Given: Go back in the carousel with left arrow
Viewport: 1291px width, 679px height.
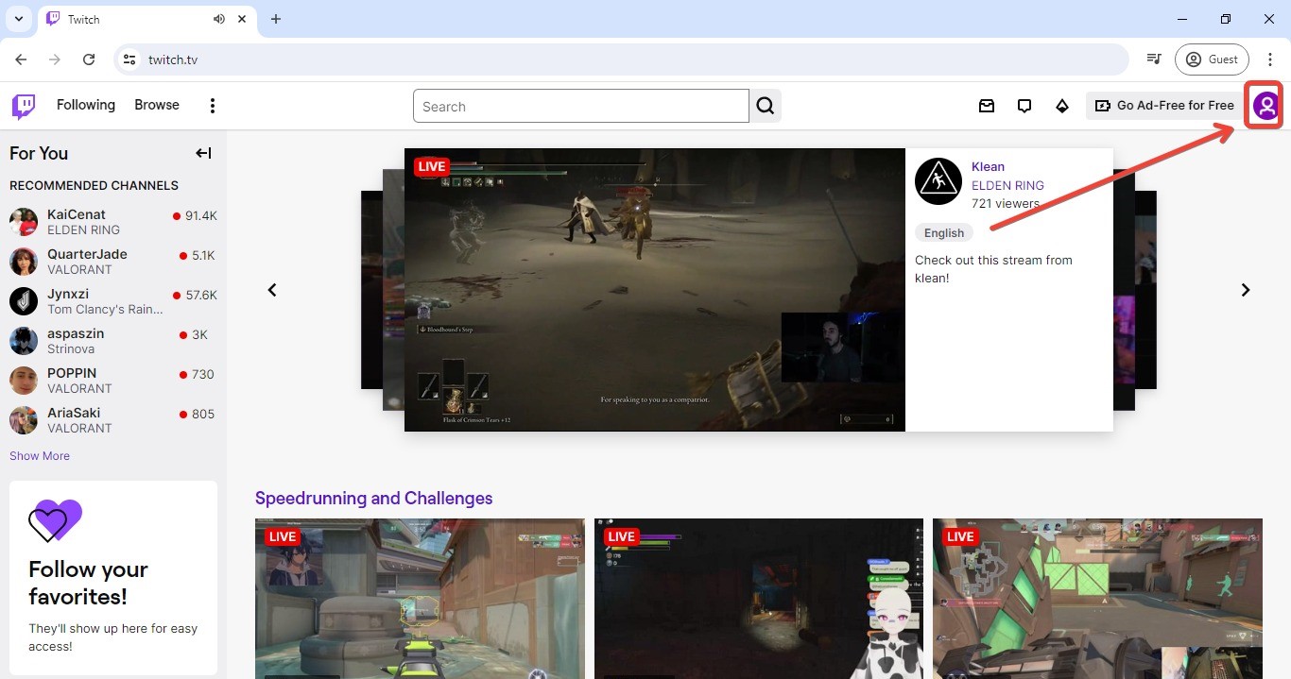Looking at the screenshot, I should coord(272,289).
